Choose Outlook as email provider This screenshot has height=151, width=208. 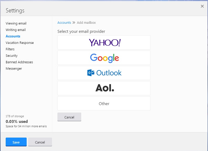pos(104,73)
